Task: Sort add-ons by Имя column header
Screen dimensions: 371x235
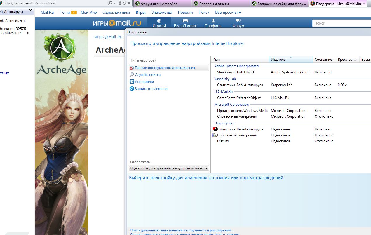Action: [240, 60]
